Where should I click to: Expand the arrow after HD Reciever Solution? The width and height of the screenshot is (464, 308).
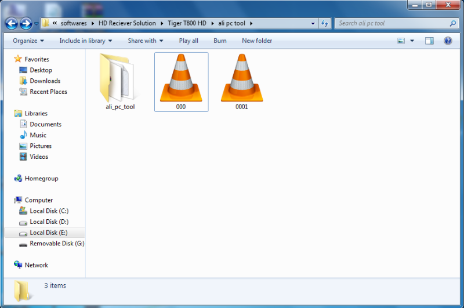point(162,23)
